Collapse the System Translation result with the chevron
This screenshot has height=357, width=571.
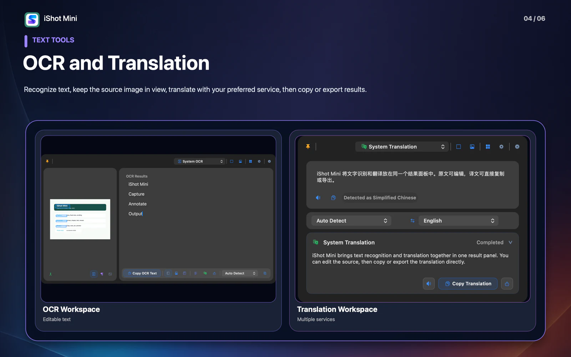click(x=510, y=242)
